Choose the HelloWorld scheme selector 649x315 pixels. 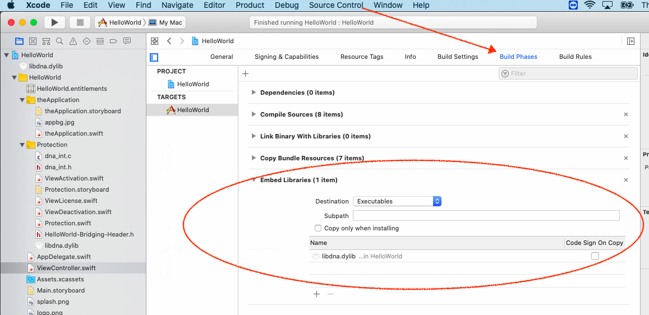click(119, 22)
